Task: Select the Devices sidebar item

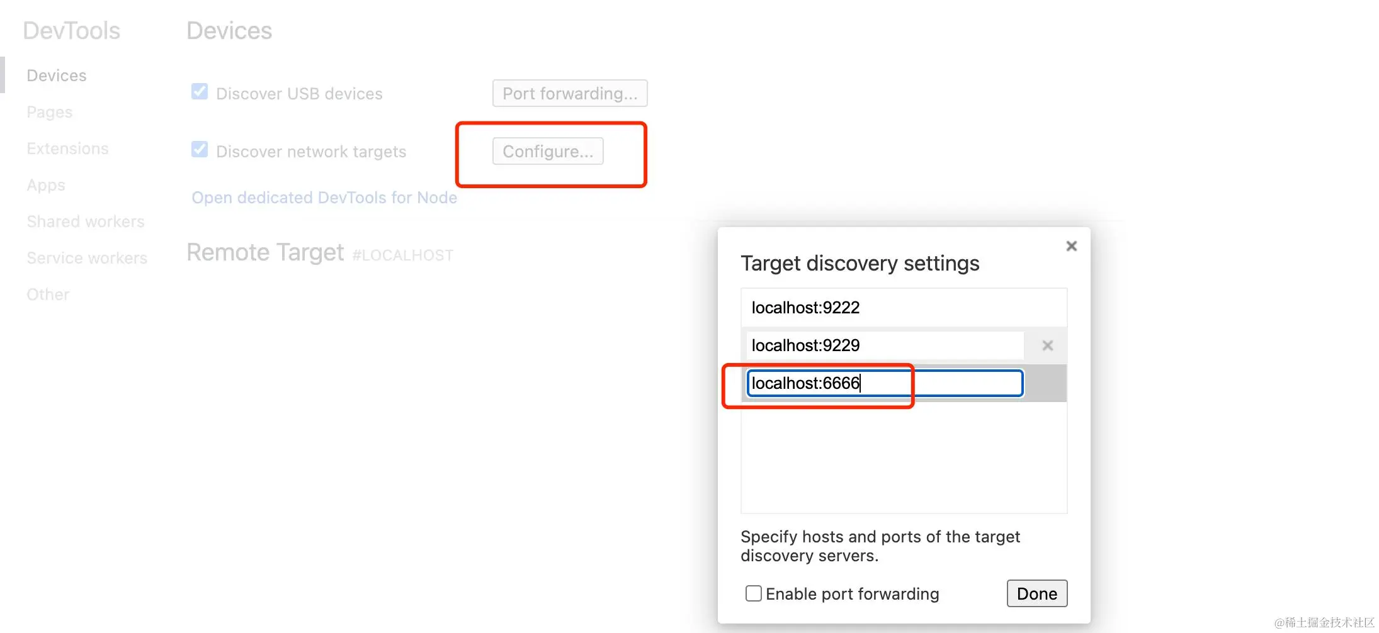Action: point(57,76)
